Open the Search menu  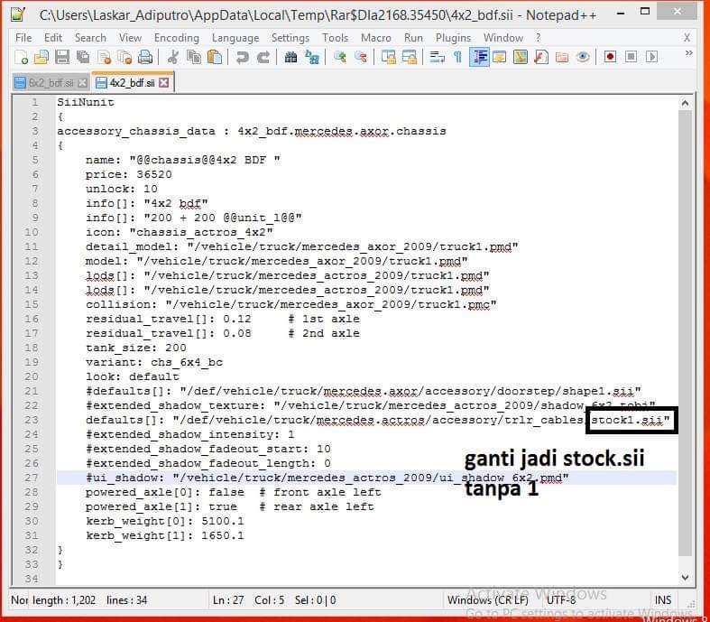(90, 38)
